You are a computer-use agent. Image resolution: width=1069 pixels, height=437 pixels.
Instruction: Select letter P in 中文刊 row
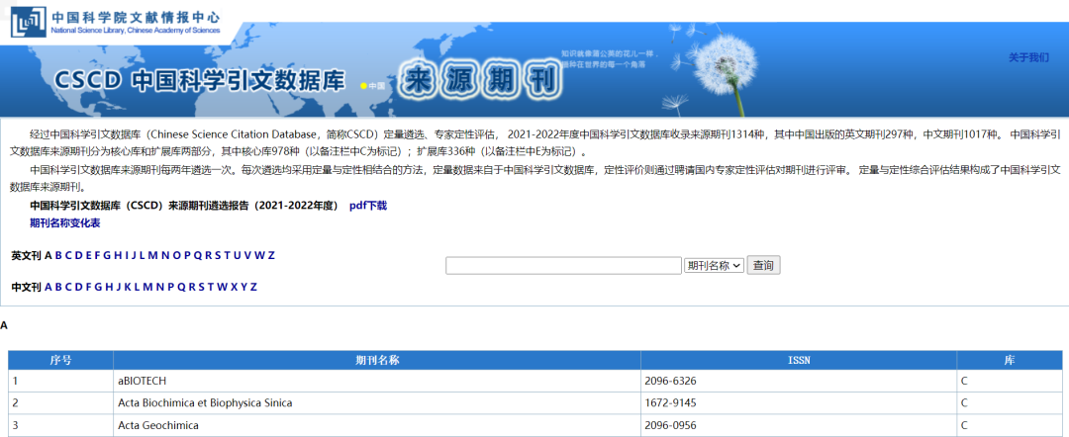coord(170,287)
